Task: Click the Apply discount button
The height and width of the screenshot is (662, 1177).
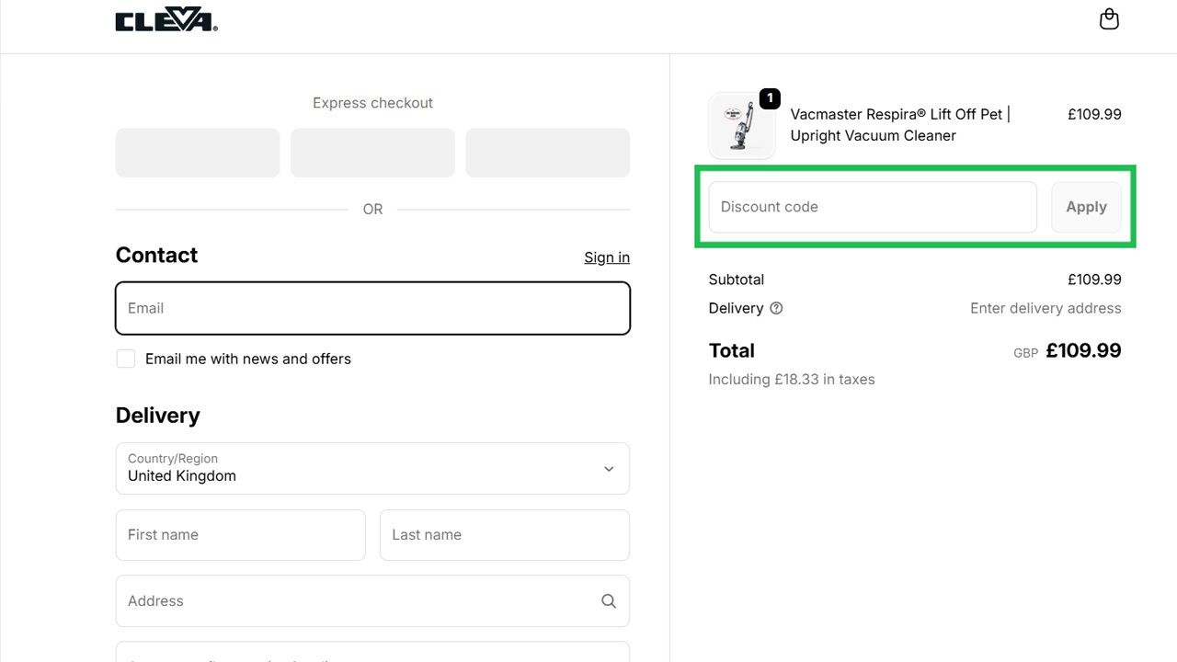Action: [x=1086, y=207]
